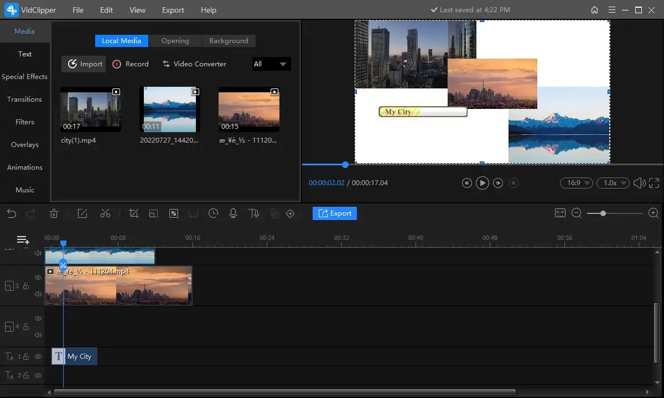The width and height of the screenshot is (664, 398).
Task: Mute track 3's audio speaker icon
Action: pyautogui.click(x=38, y=294)
